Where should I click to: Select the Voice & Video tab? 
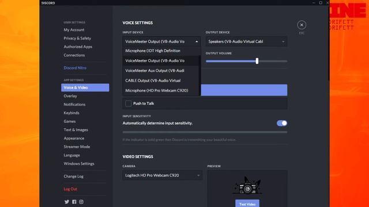85,87
